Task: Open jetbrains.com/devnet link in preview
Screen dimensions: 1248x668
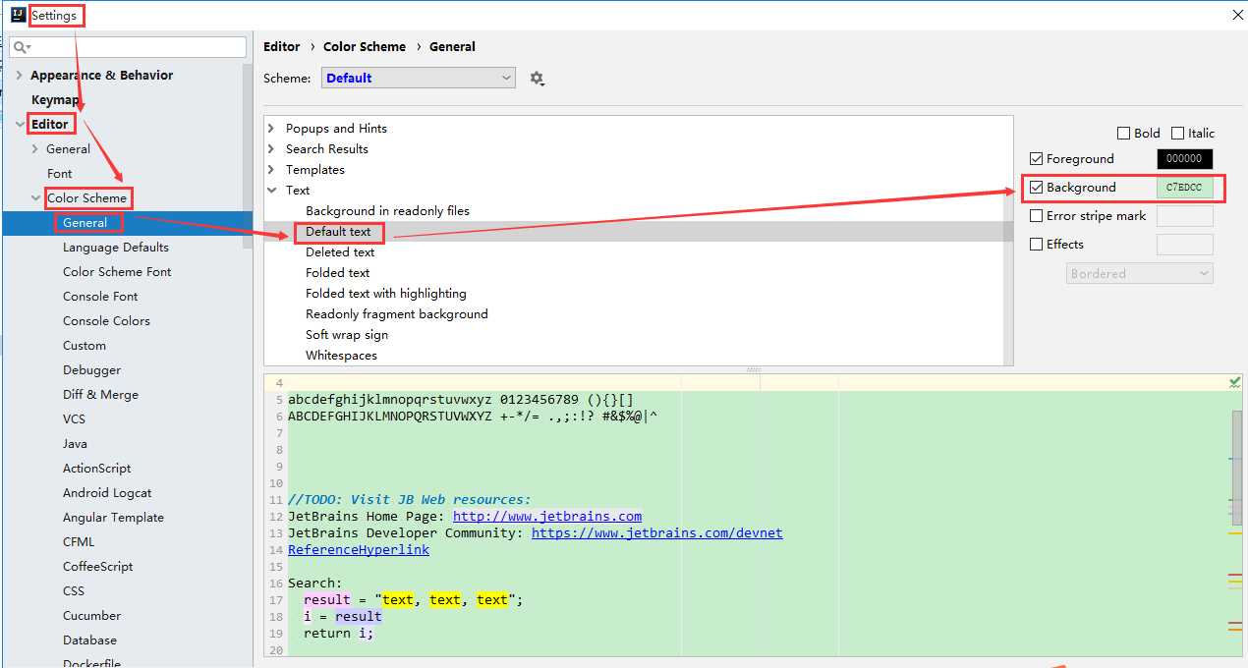Action: (x=657, y=532)
